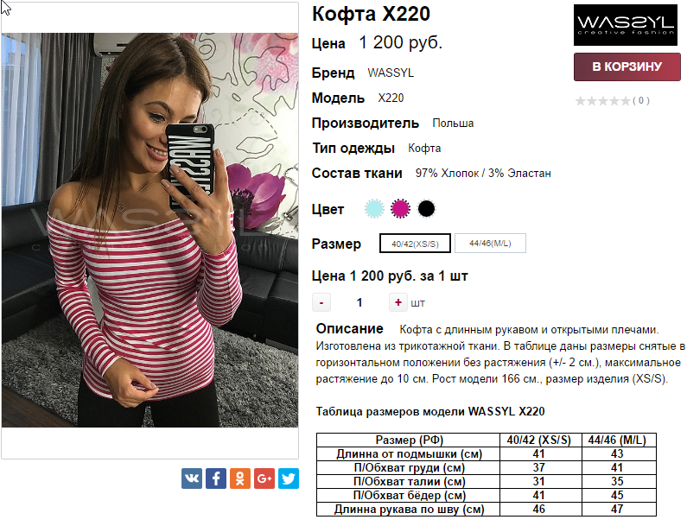Screen dimensions: 687x526
Task: Choose the light blue color swatch
Action: 374,209
